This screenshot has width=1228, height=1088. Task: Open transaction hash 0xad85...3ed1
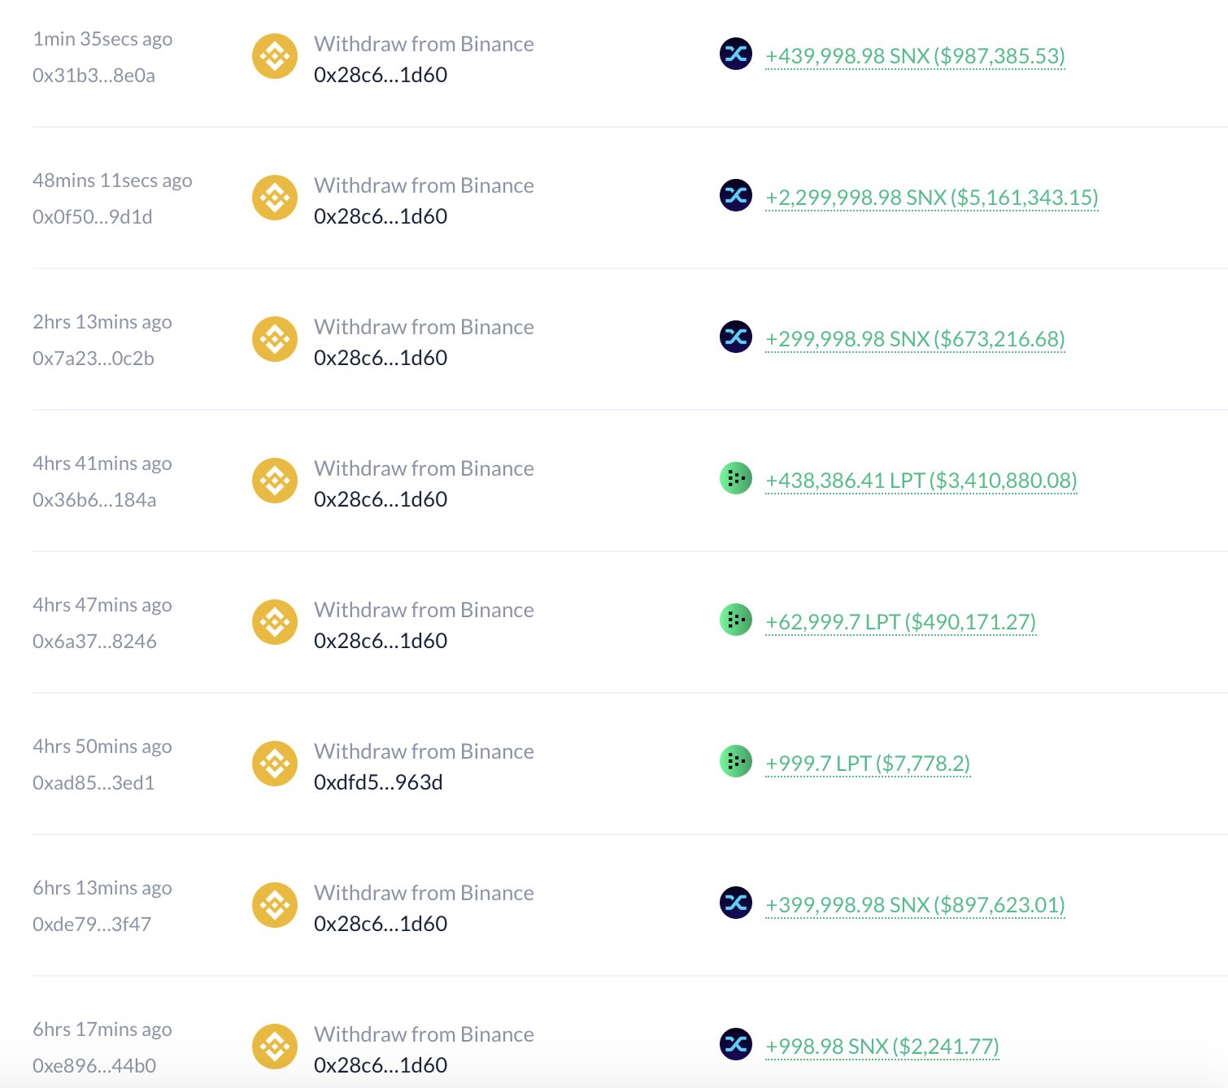pos(94,783)
